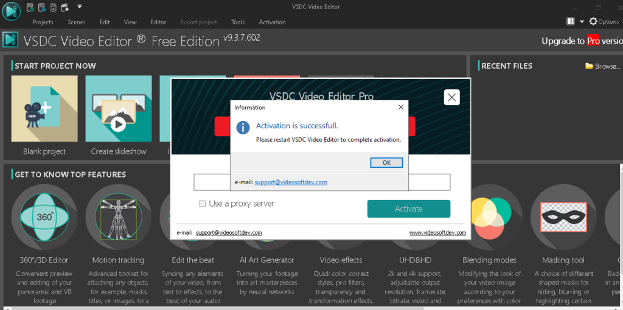Viewport: 623px width, 310px height.
Task: Click the save project disk icon
Action: coord(54,7)
